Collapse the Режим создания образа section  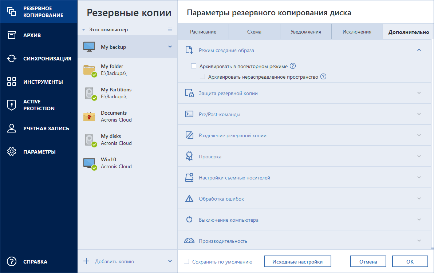tap(418, 50)
